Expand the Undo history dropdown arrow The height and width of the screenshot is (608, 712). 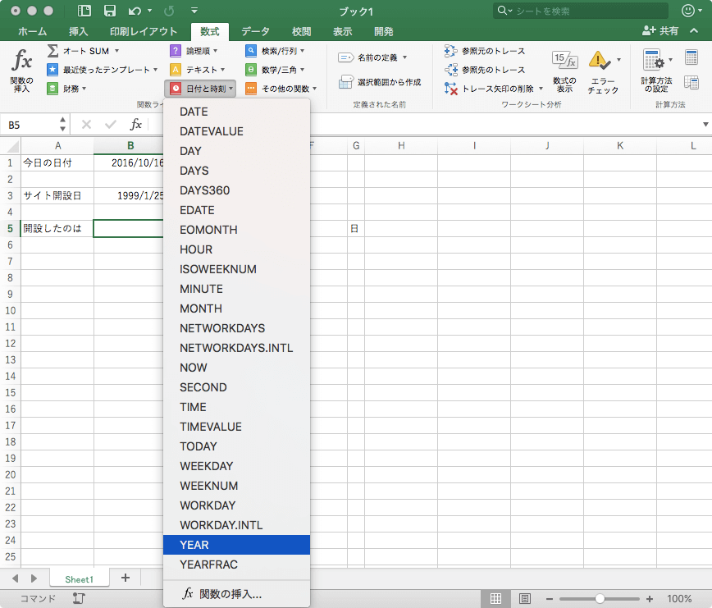tap(149, 11)
